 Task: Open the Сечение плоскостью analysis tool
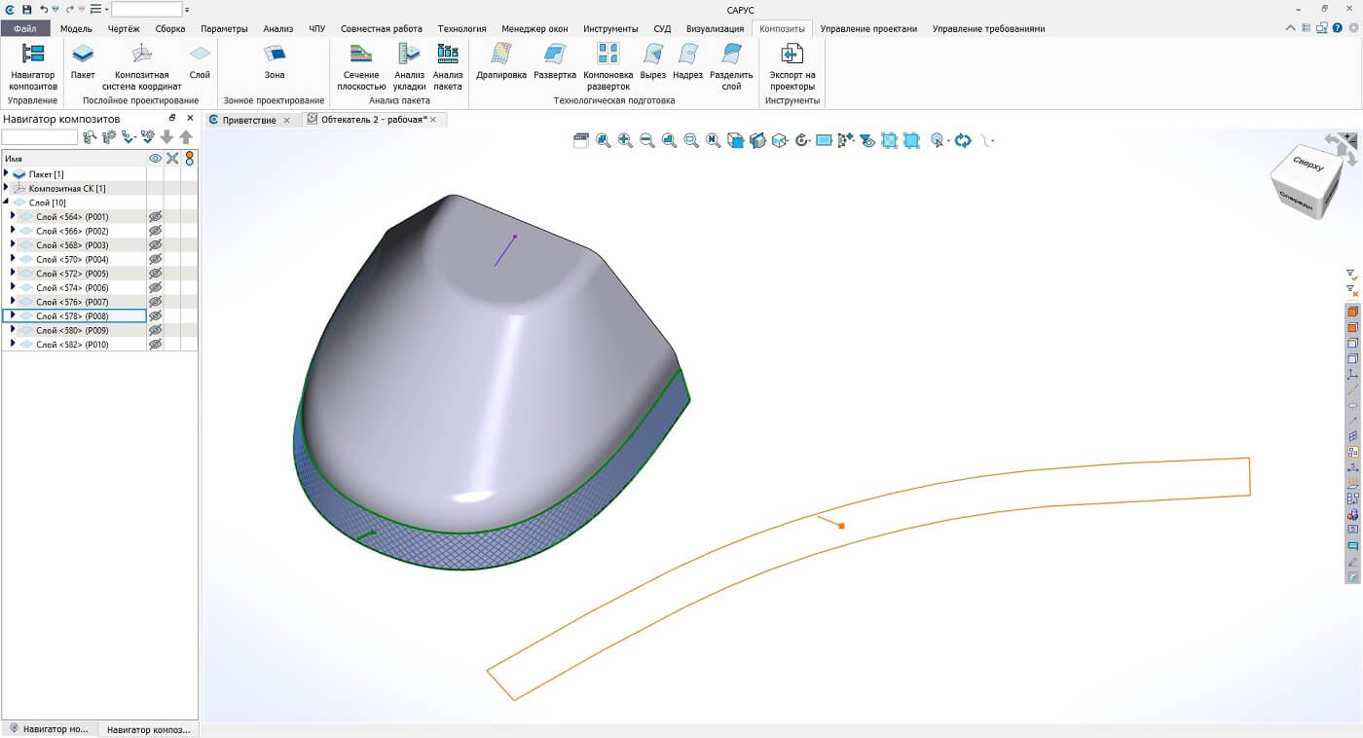[361, 66]
